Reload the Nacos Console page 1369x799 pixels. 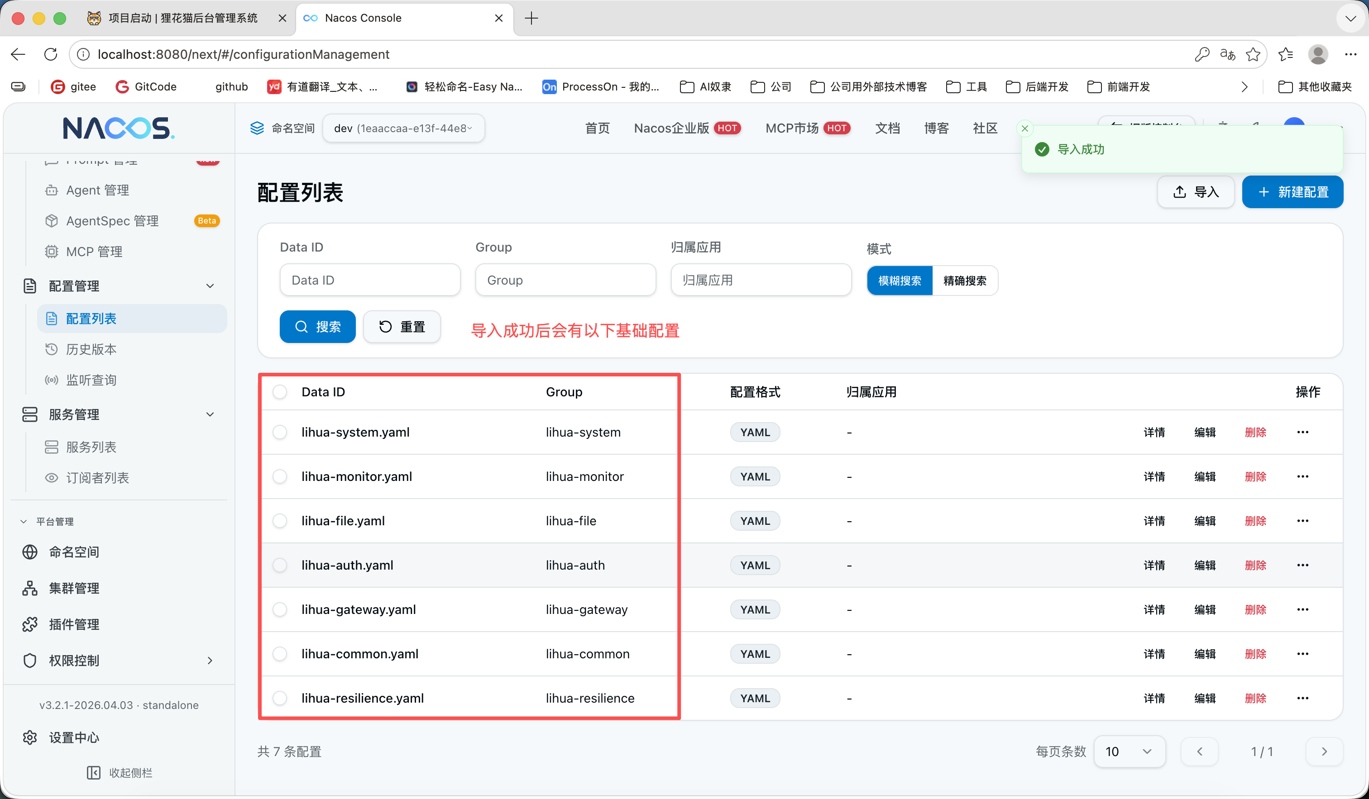[51, 54]
